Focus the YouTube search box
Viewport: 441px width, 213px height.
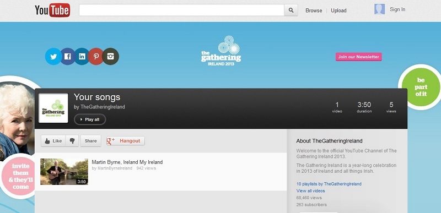(x=181, y=10)
